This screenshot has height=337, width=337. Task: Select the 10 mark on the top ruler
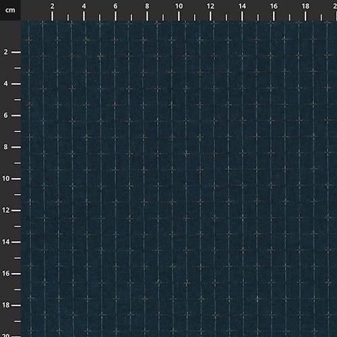(179, 6)
